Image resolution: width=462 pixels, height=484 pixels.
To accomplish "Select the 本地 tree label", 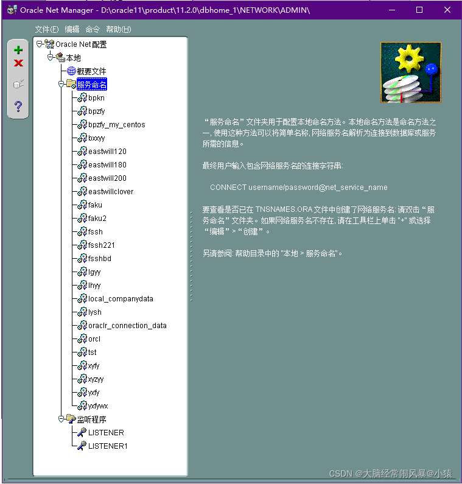I will (x=74, y=58).
